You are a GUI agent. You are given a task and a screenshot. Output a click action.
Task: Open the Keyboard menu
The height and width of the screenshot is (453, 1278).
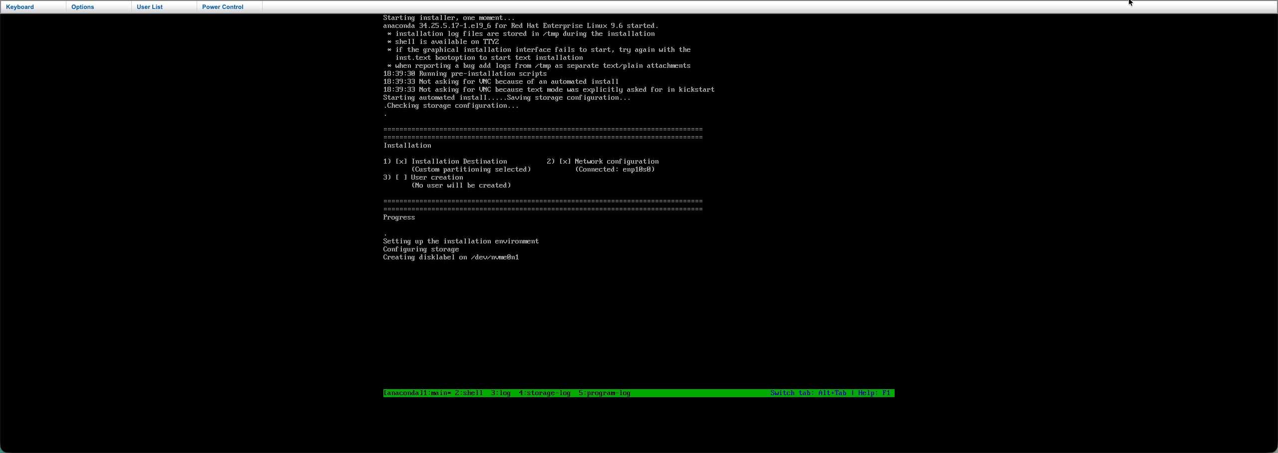click(x=20, y=7)
